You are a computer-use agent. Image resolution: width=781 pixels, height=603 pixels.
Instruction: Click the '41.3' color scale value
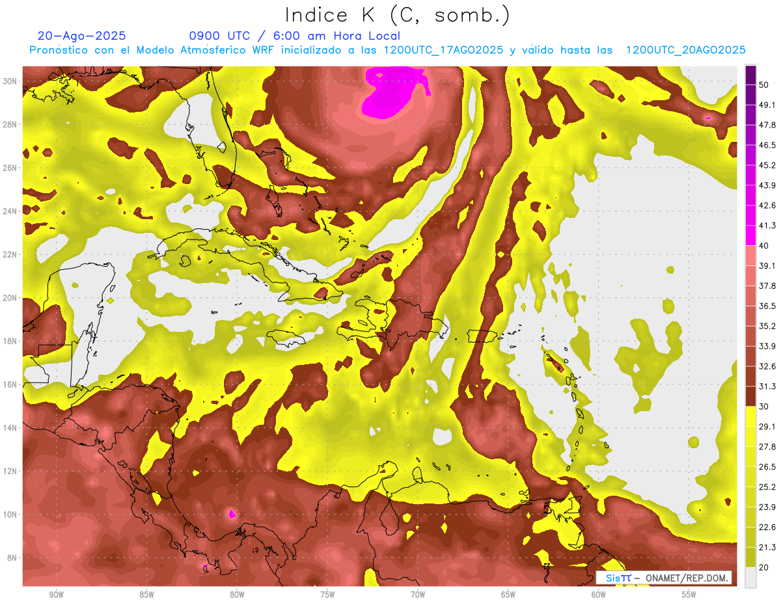pyautogui.click(x=767, y=226)
